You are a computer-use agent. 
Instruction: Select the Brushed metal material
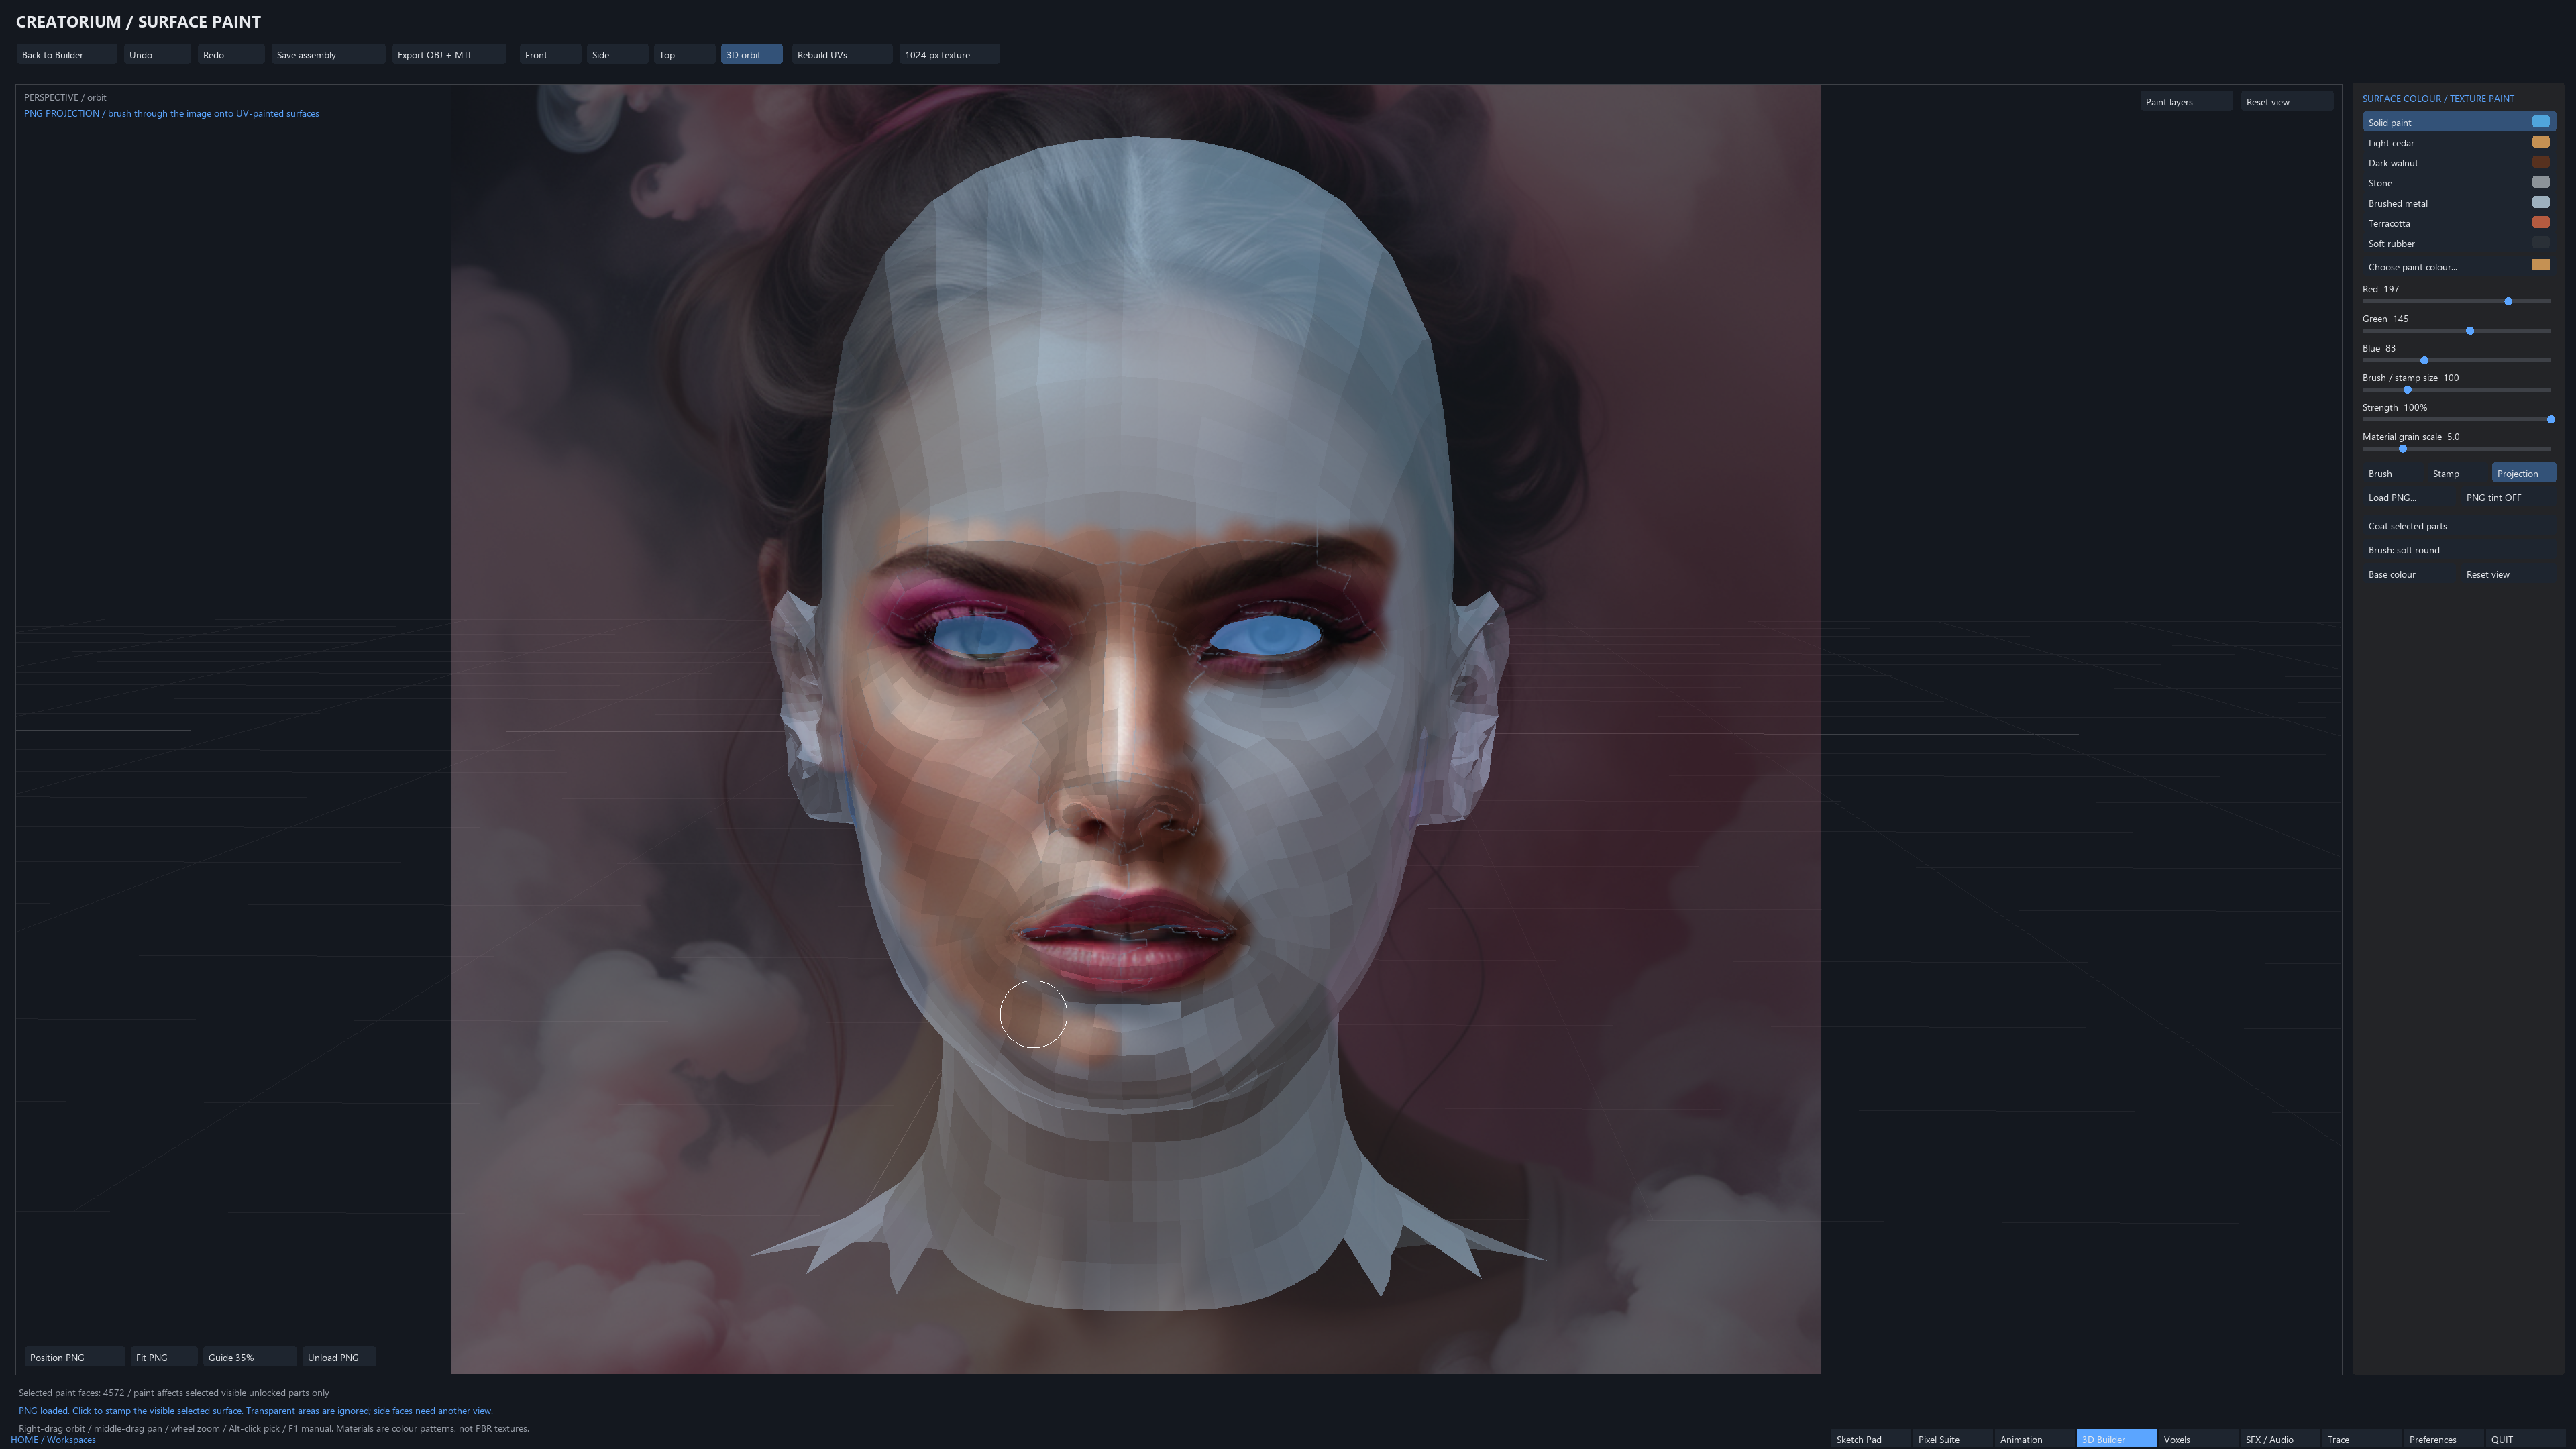2458,203
